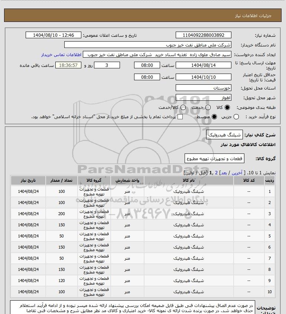Click the واحد شمارش column header

127,181
